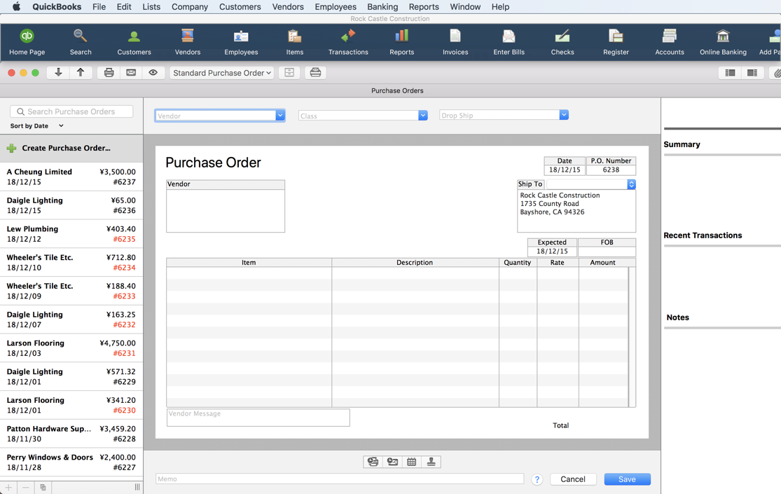Screen dimensions: 781x494
Task: Open the Standard Purchase Order template dropdown
Action: [221, 72]
